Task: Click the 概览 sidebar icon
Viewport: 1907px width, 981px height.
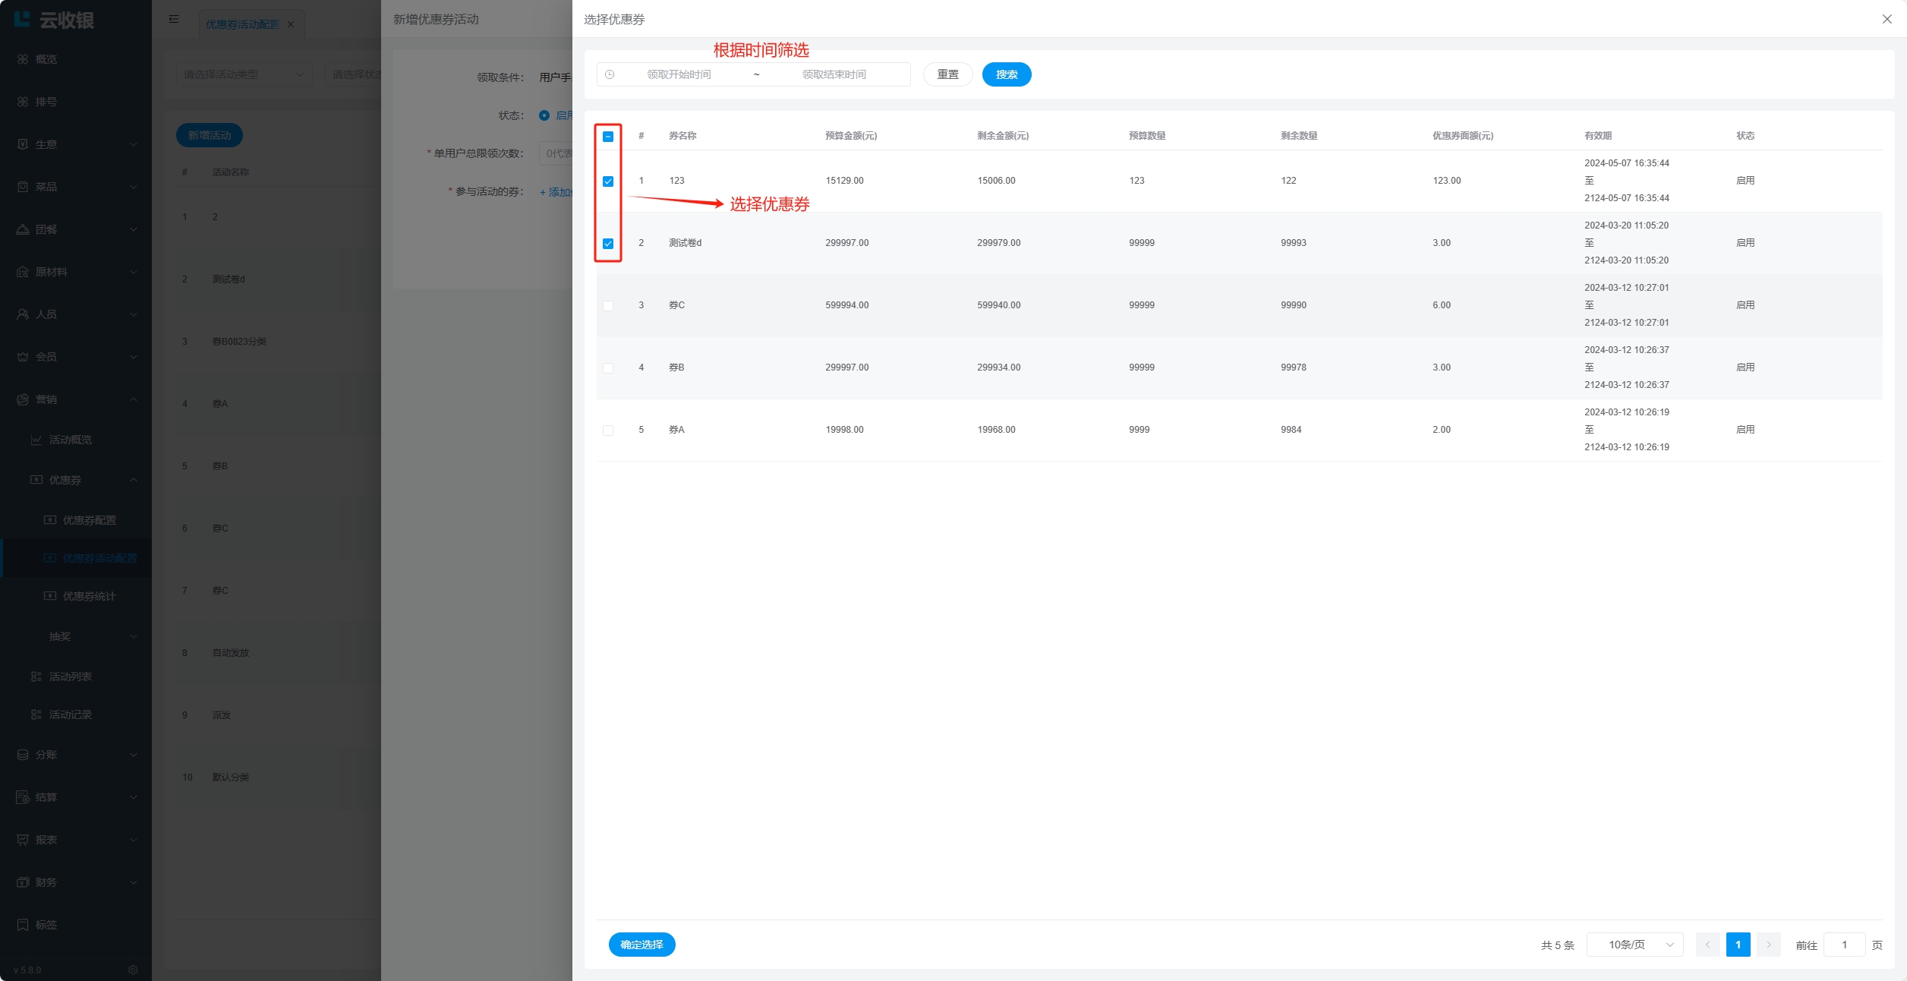Action: coord(23,59)
